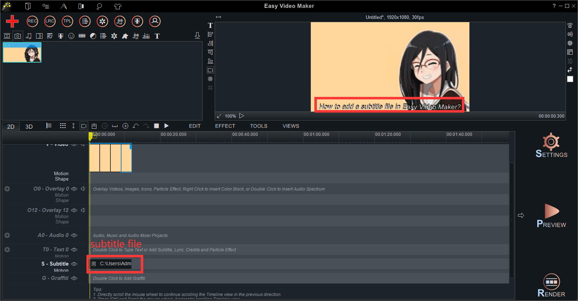The height and width of the screenshot is (301, 578).
Task: Switch to the 3D timeline tab
Action: tap(29, 127)
